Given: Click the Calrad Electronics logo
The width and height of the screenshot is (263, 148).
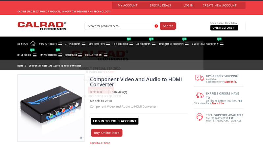Looking at the screenshot, I should coord(42,26).
